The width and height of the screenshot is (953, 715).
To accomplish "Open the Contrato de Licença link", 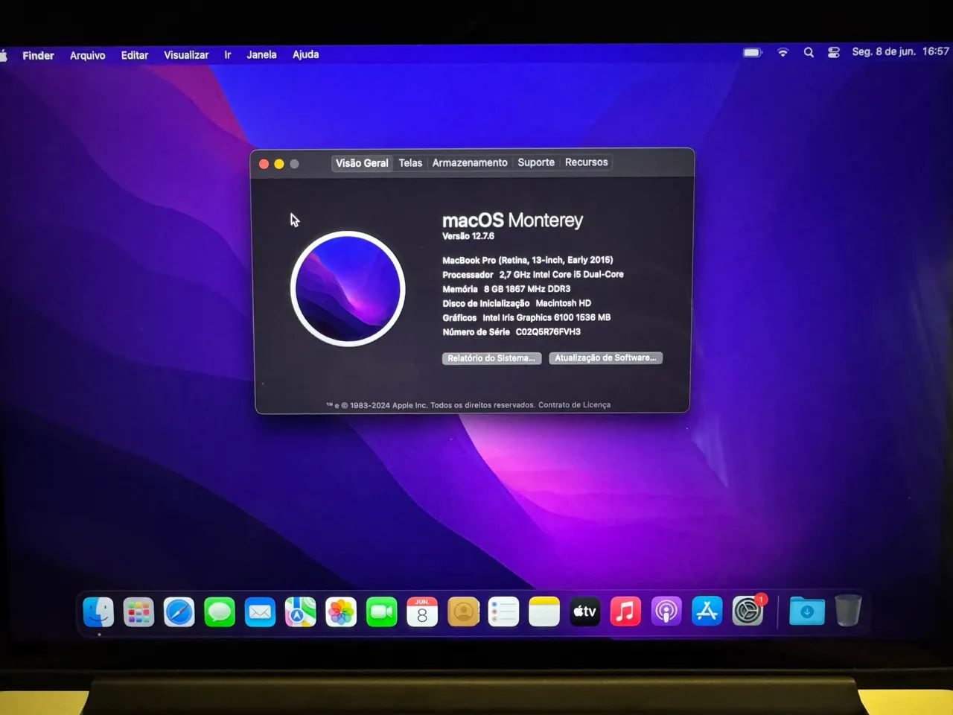I will pyautogui.click(x=574, y=405).
